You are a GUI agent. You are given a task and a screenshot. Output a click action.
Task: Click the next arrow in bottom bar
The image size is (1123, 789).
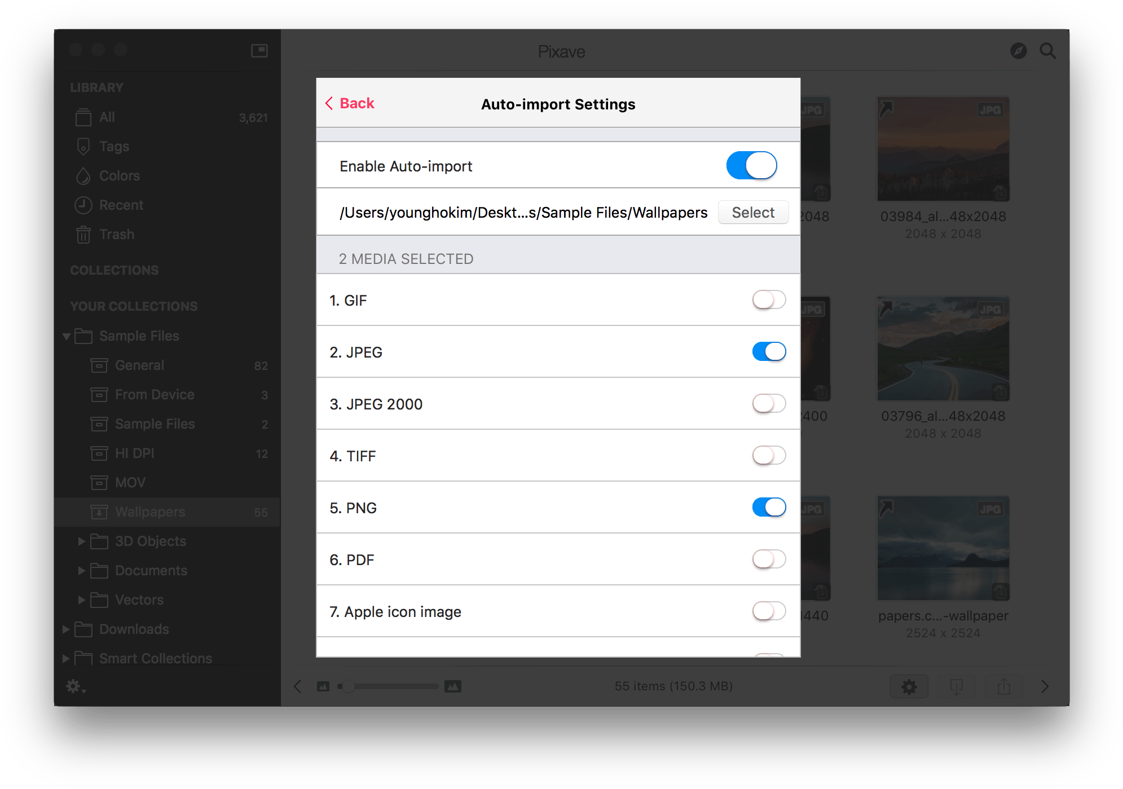pos(1045,686)
